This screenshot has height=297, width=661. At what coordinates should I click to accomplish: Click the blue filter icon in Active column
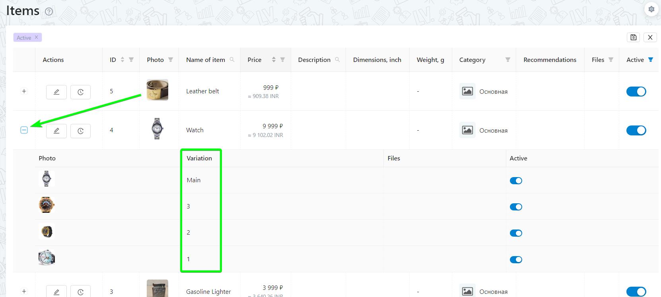click(651, 60)
